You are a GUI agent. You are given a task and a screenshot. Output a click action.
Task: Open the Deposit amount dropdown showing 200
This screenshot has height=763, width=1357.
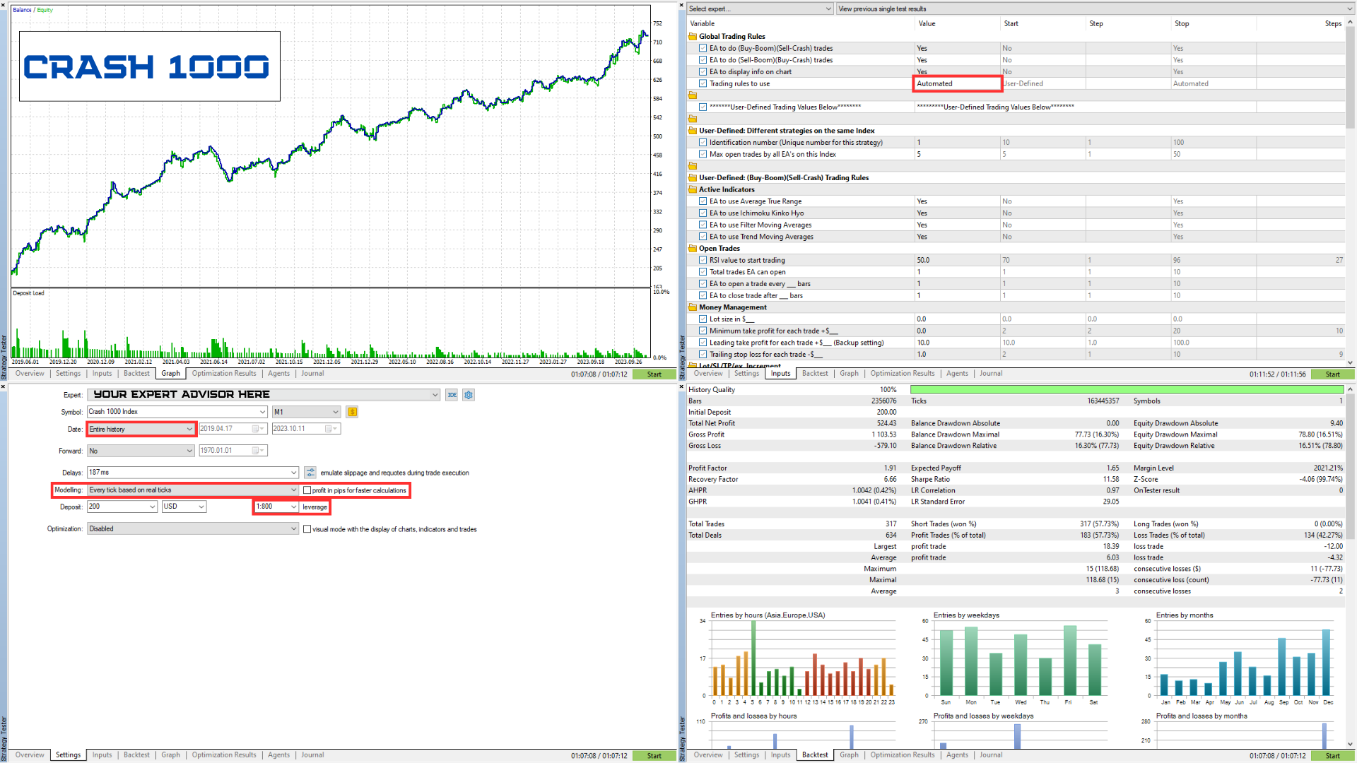122,507
